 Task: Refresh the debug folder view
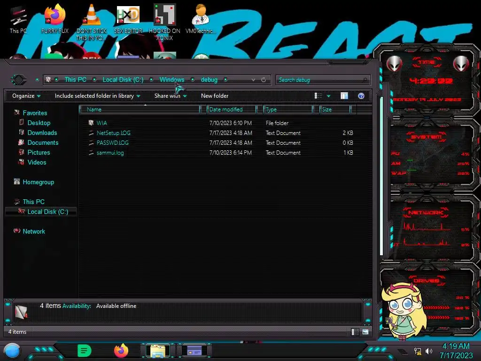pos(264,80)
